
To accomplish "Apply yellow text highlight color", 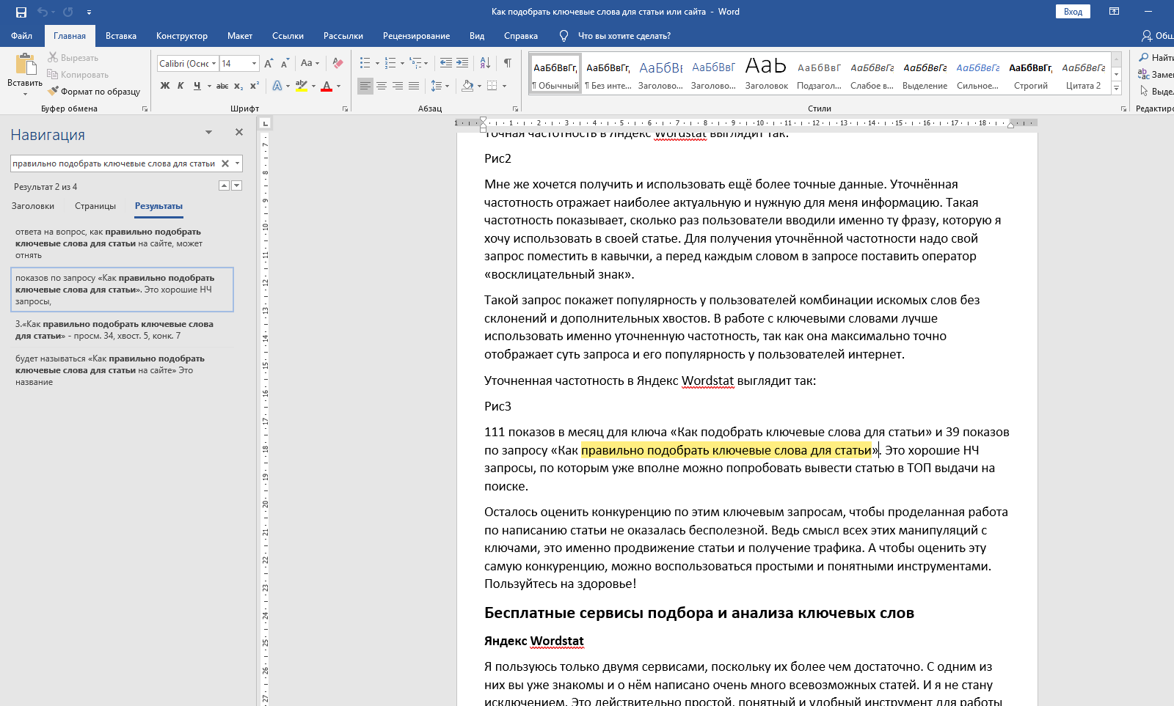I will point(302,86).
